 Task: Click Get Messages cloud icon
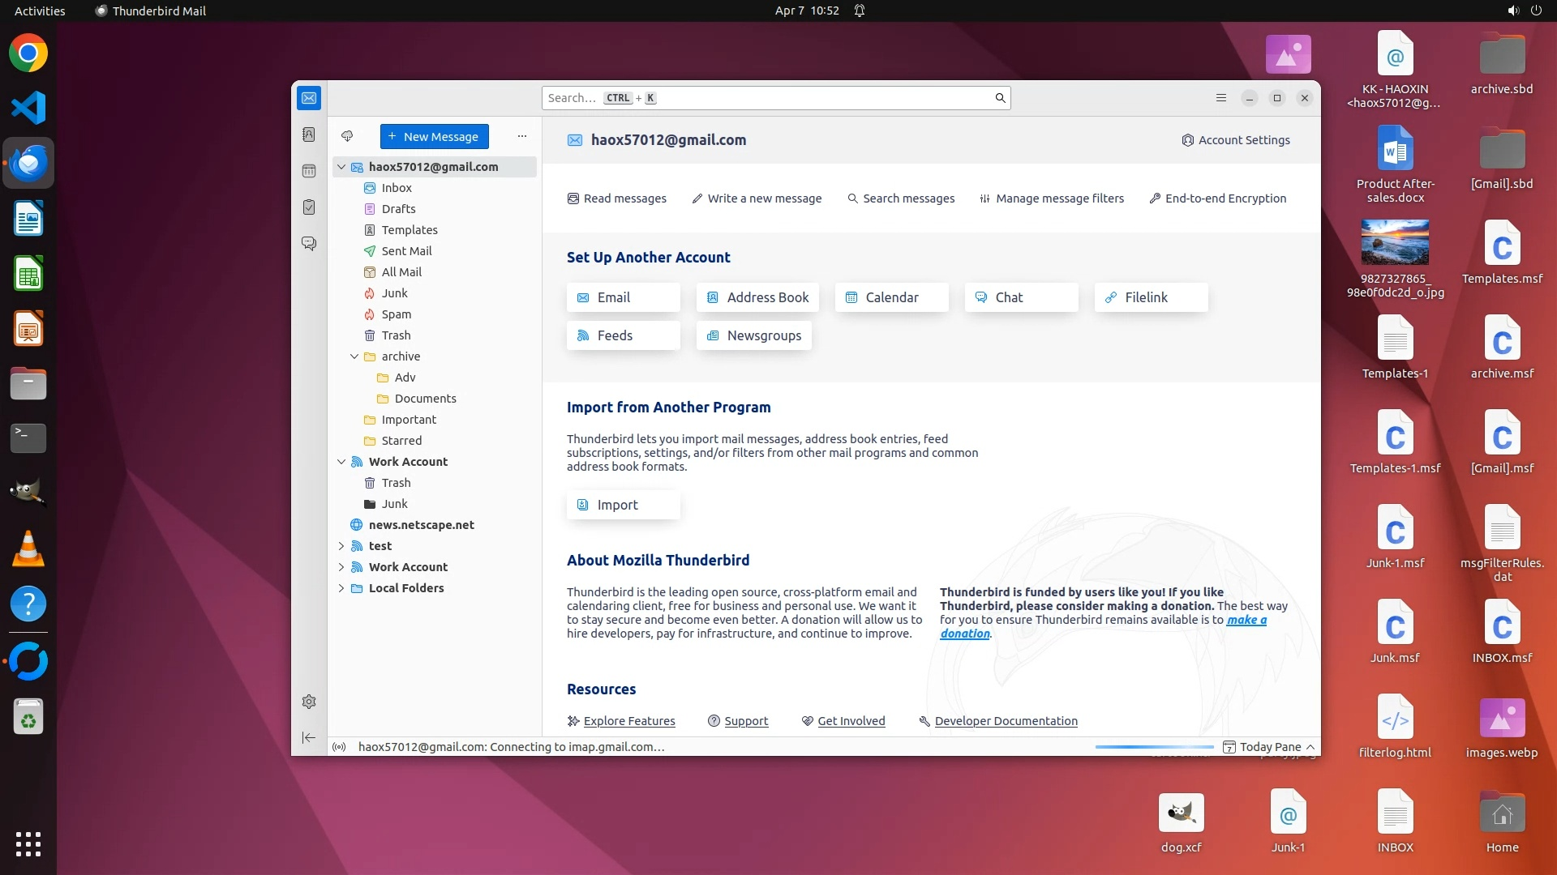click(x=347, y=136)
